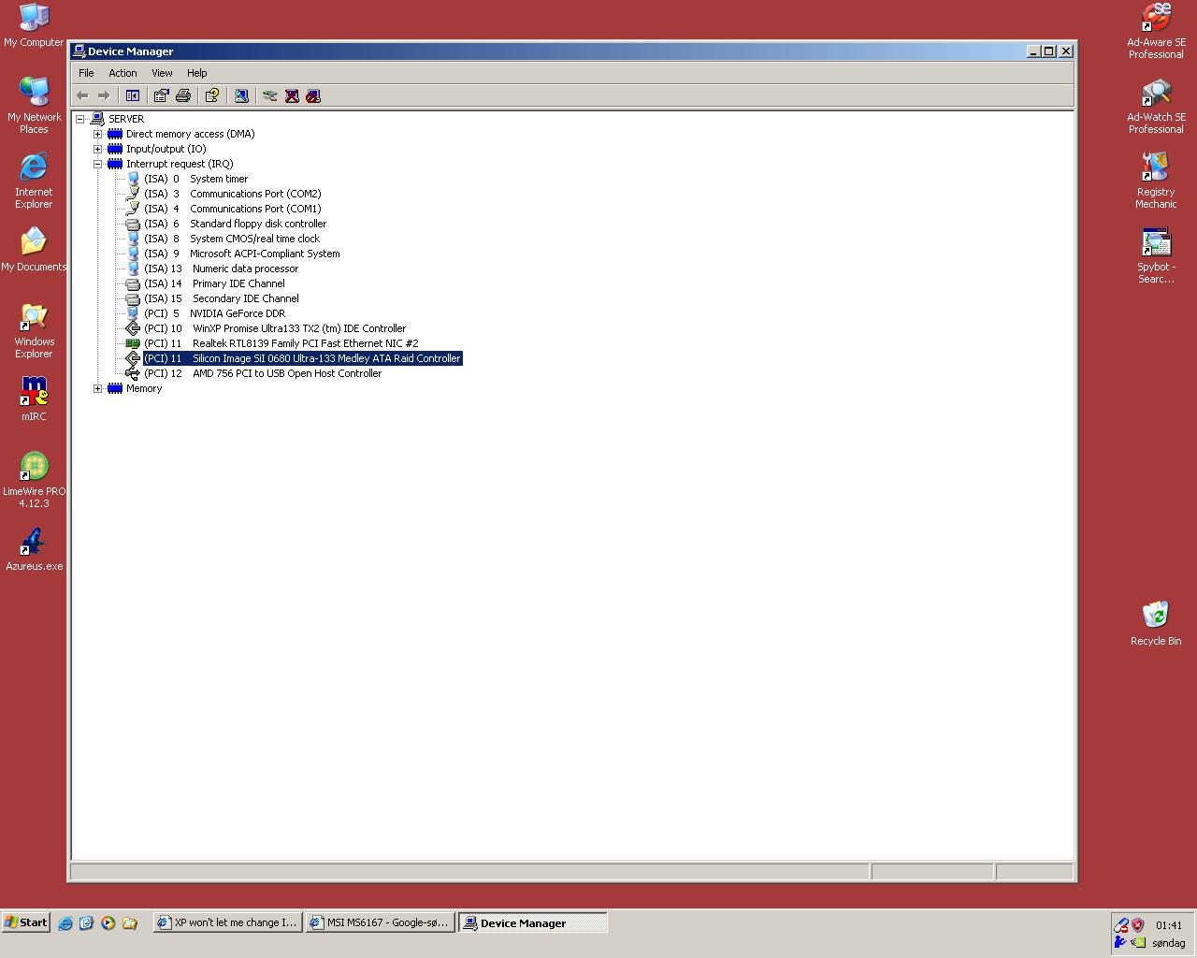Open the View menu
Image resolution: width=1197 pixels, height=958 pixels.
162,73
